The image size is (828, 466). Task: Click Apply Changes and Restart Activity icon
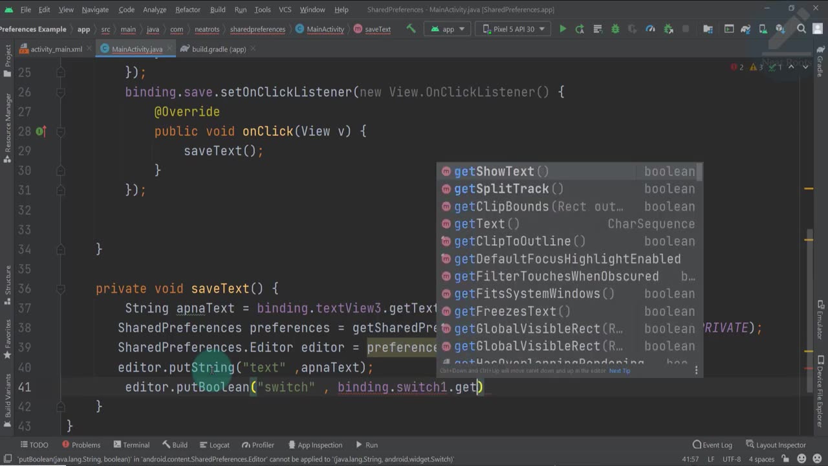click(x=580, y=29)
